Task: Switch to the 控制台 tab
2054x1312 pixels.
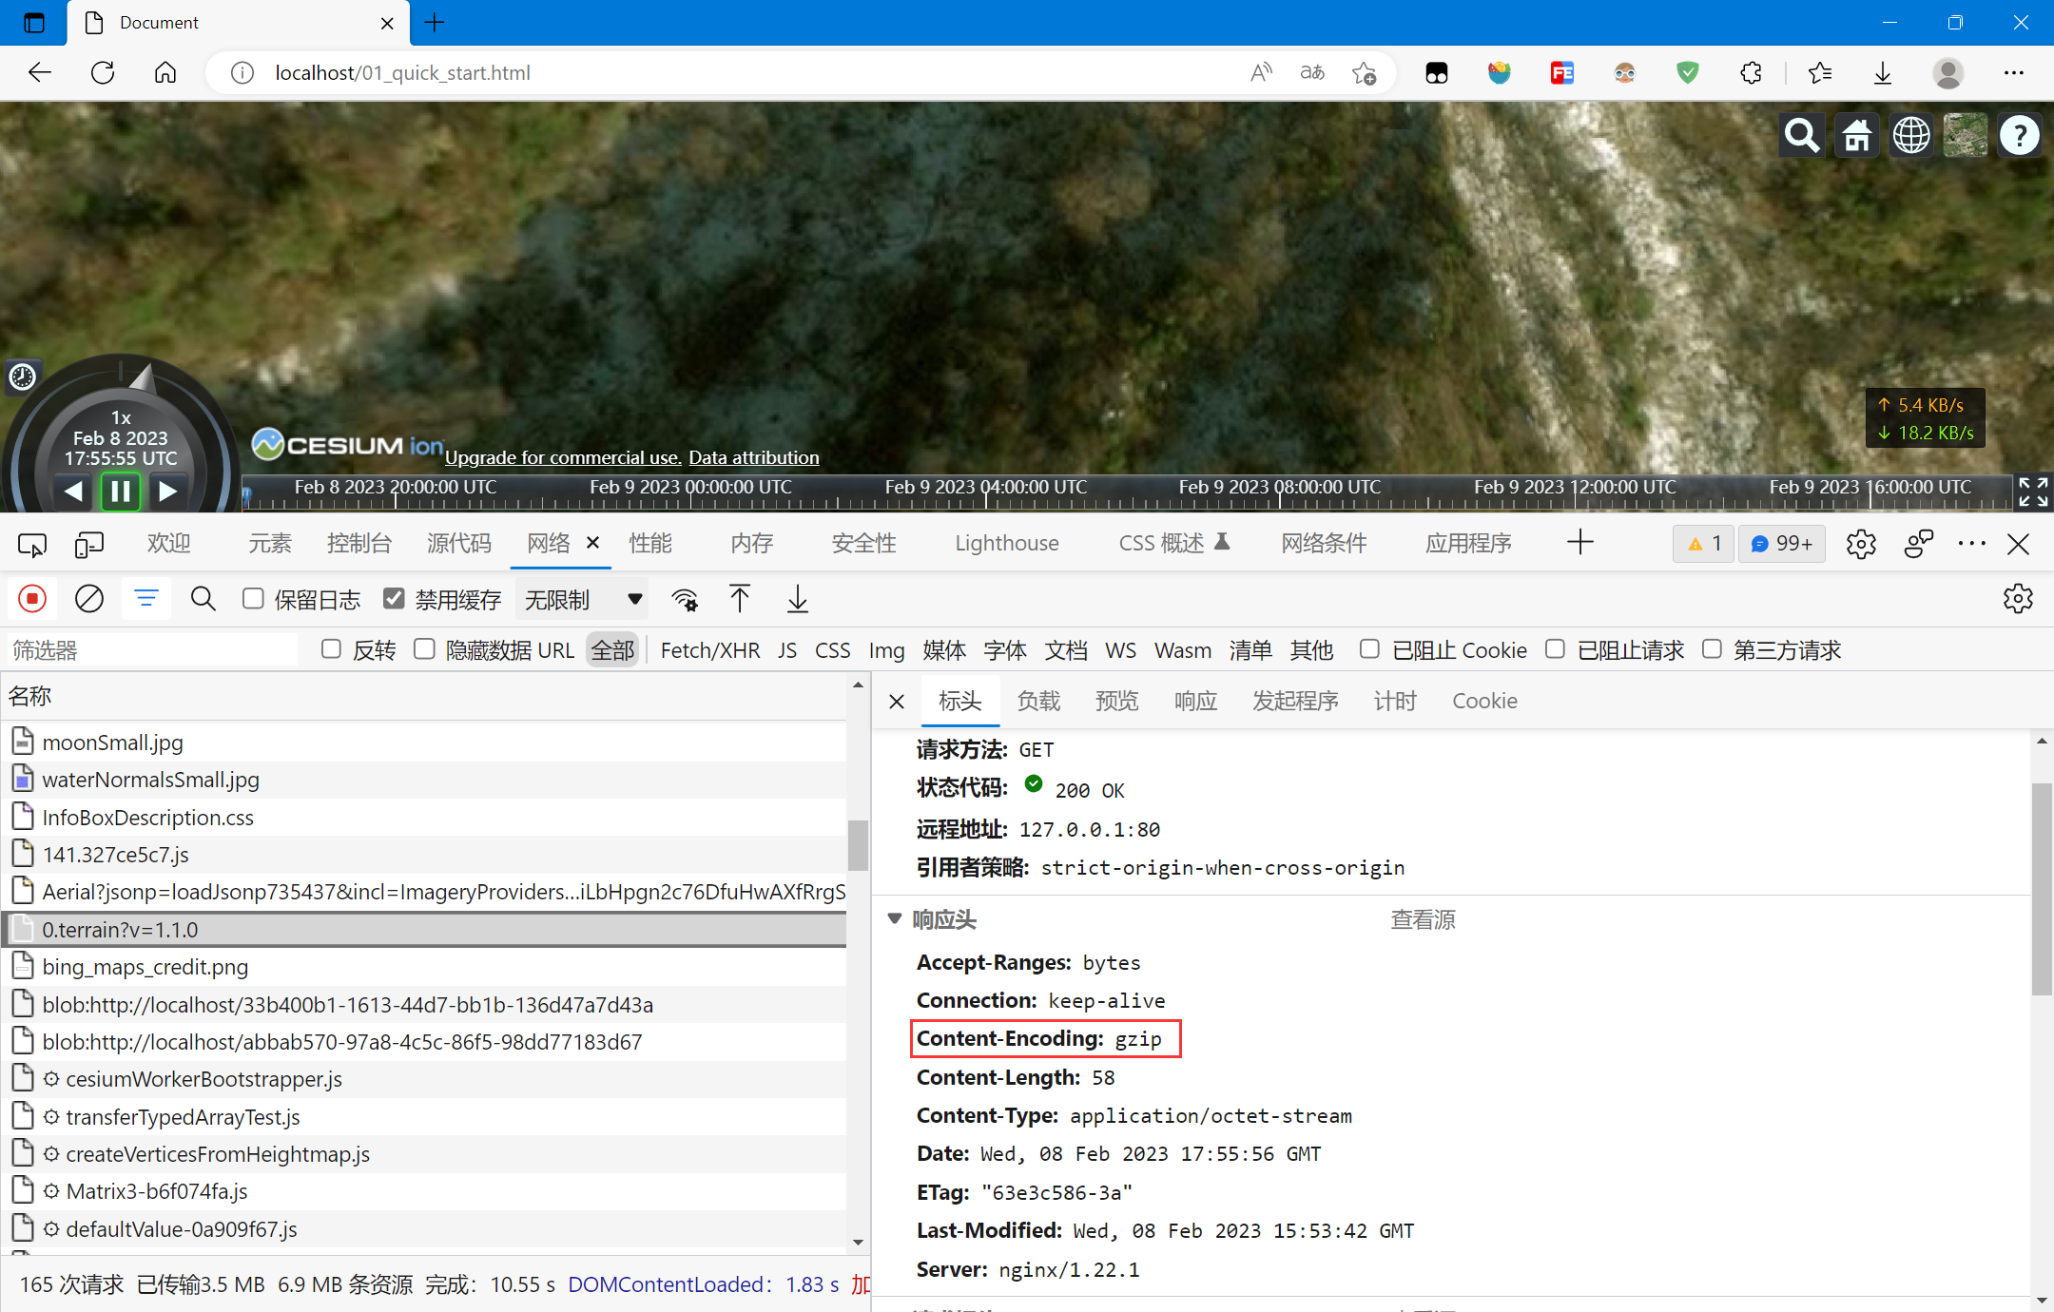Action: coord(358,543)
